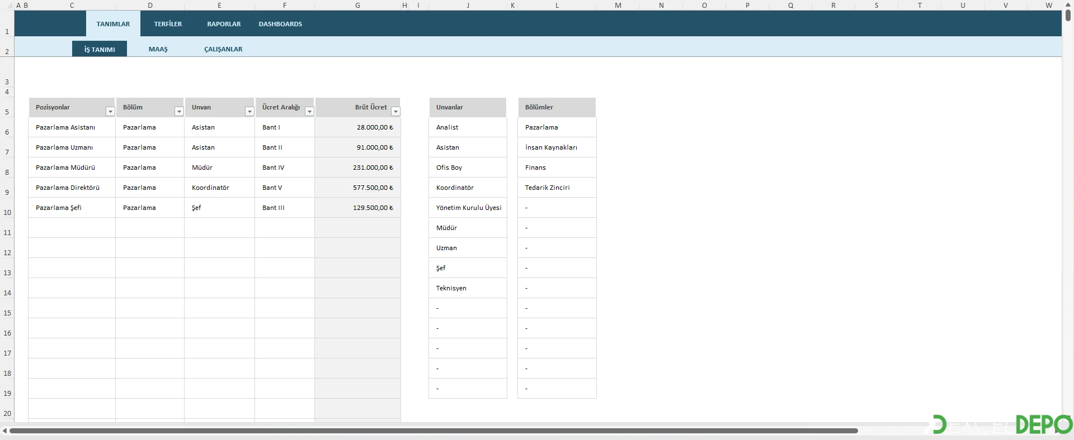Click the İŞ TANIMI sub-tab button
This screenshot has width=1074, height=440.
coord(100,49)
